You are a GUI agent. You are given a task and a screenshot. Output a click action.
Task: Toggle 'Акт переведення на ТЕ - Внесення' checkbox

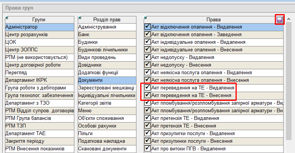(x=147, y=96)
